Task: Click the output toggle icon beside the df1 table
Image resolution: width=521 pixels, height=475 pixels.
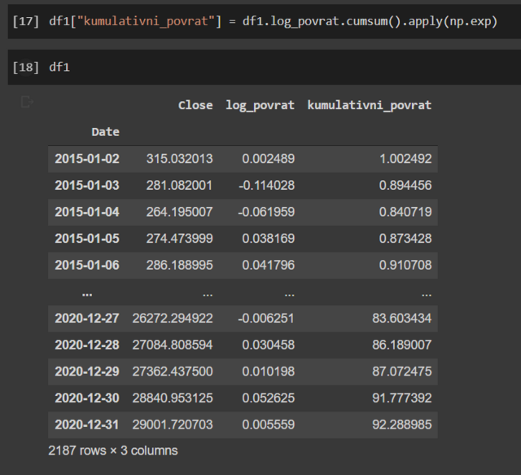Action: 27,102
